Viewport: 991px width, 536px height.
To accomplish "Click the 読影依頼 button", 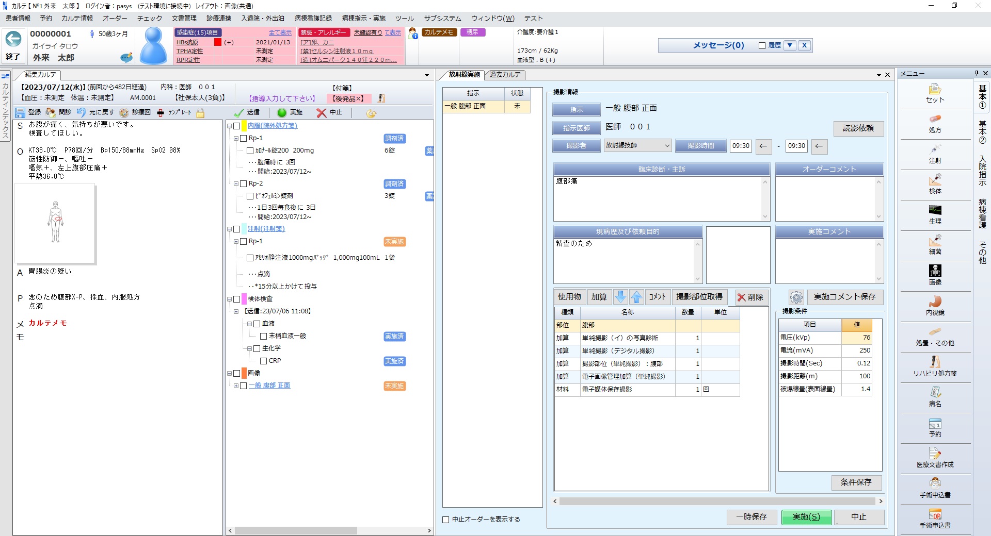I will tap(858, 128).
